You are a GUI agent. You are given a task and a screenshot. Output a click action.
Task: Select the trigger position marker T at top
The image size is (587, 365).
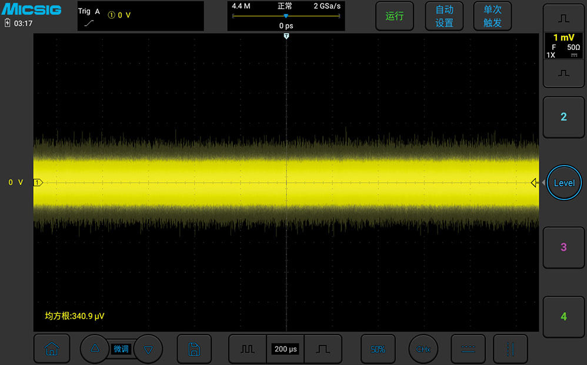(x=286, y=36)
